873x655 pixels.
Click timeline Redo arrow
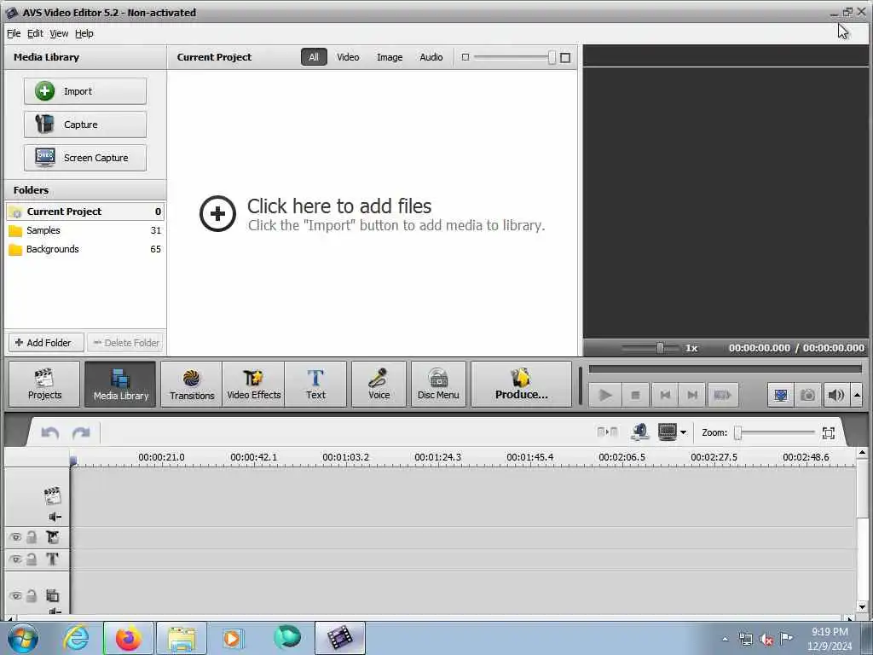click(81, 432)
